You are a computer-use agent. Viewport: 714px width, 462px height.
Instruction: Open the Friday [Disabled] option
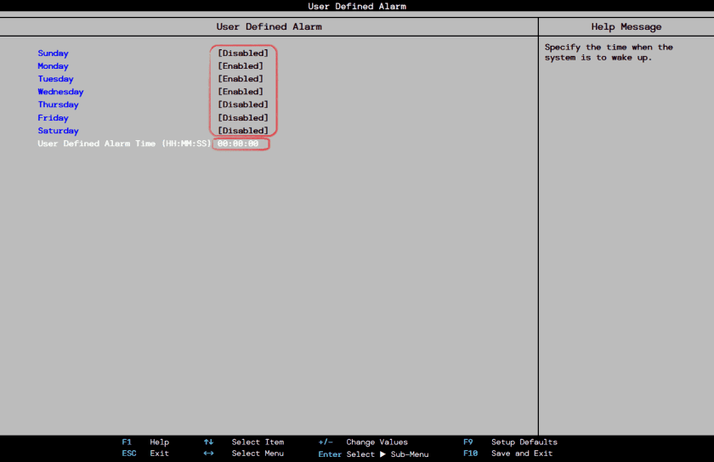pos(243,118)
